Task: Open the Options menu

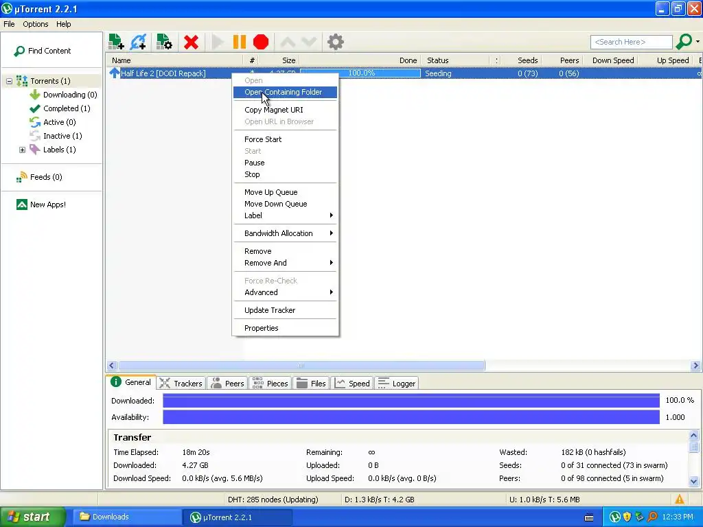Action: coord(36,24)
